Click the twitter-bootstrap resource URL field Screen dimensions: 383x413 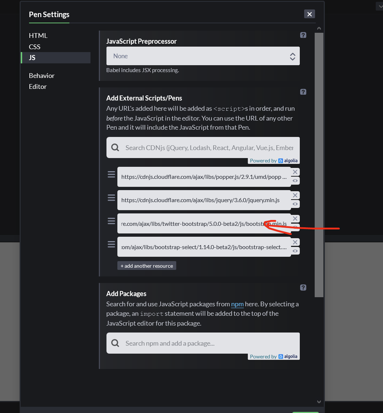click(x=204, y=224)
